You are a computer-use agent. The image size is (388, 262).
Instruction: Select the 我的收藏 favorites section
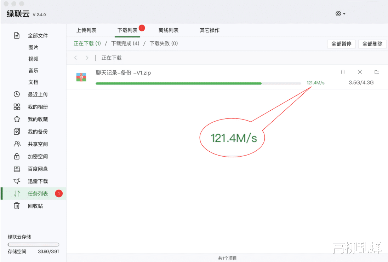38,119
